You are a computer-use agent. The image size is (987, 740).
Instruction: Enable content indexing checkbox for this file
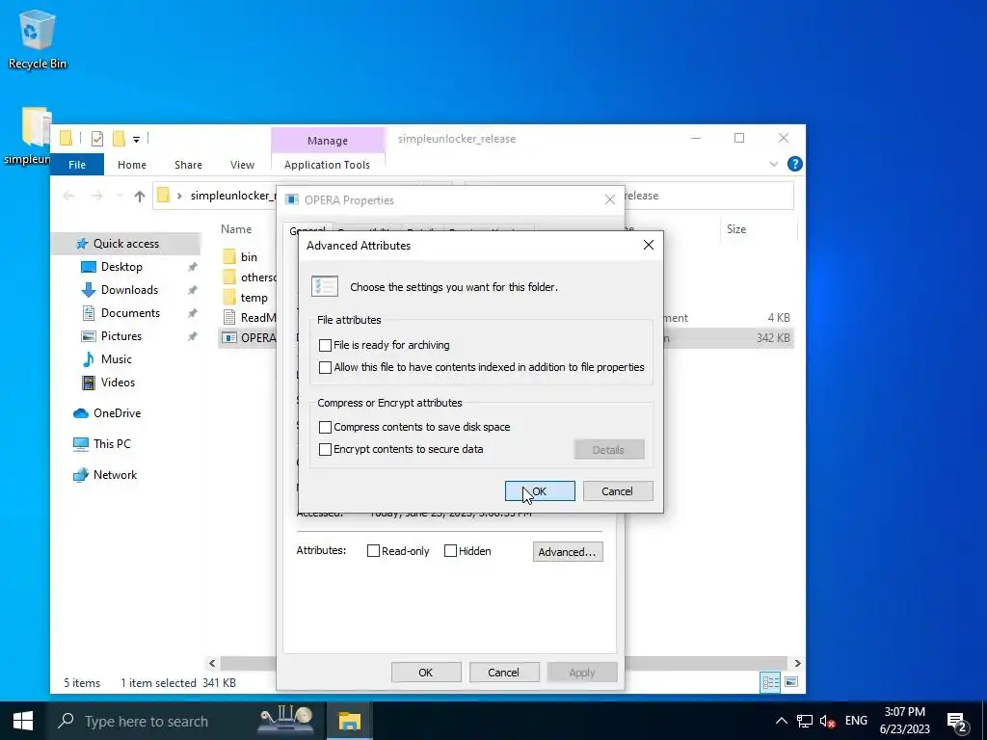(x=325, y=367)
